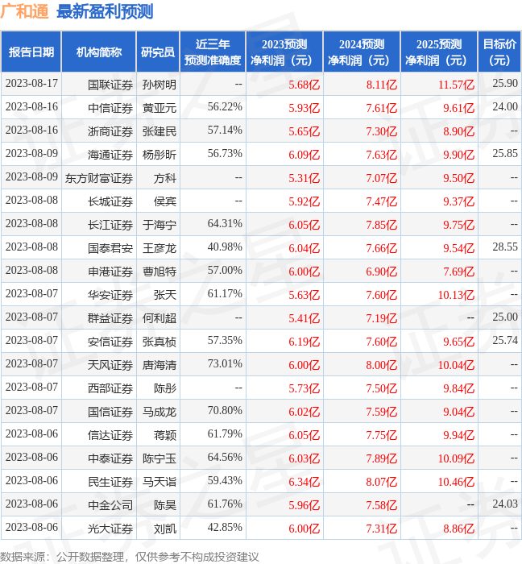The image size is (522, 564).
Task: Select analyst 刘凯 in the last row
Action: coord(164,528)
